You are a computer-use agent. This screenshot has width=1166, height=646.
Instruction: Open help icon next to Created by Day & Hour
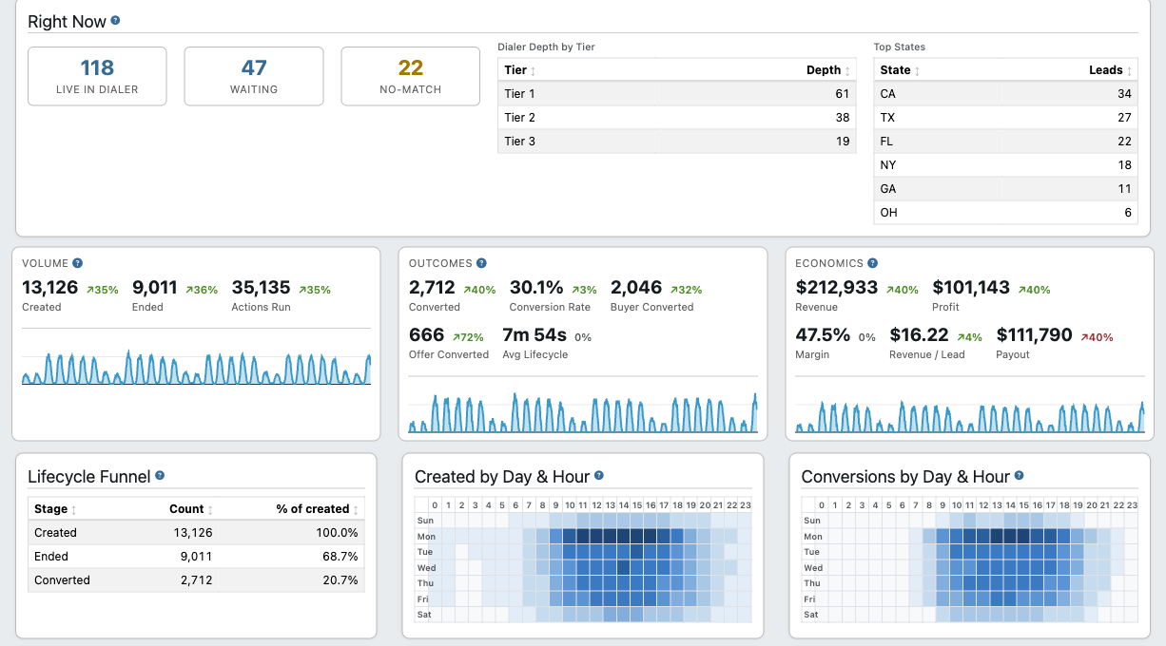[x=599, y=476]
